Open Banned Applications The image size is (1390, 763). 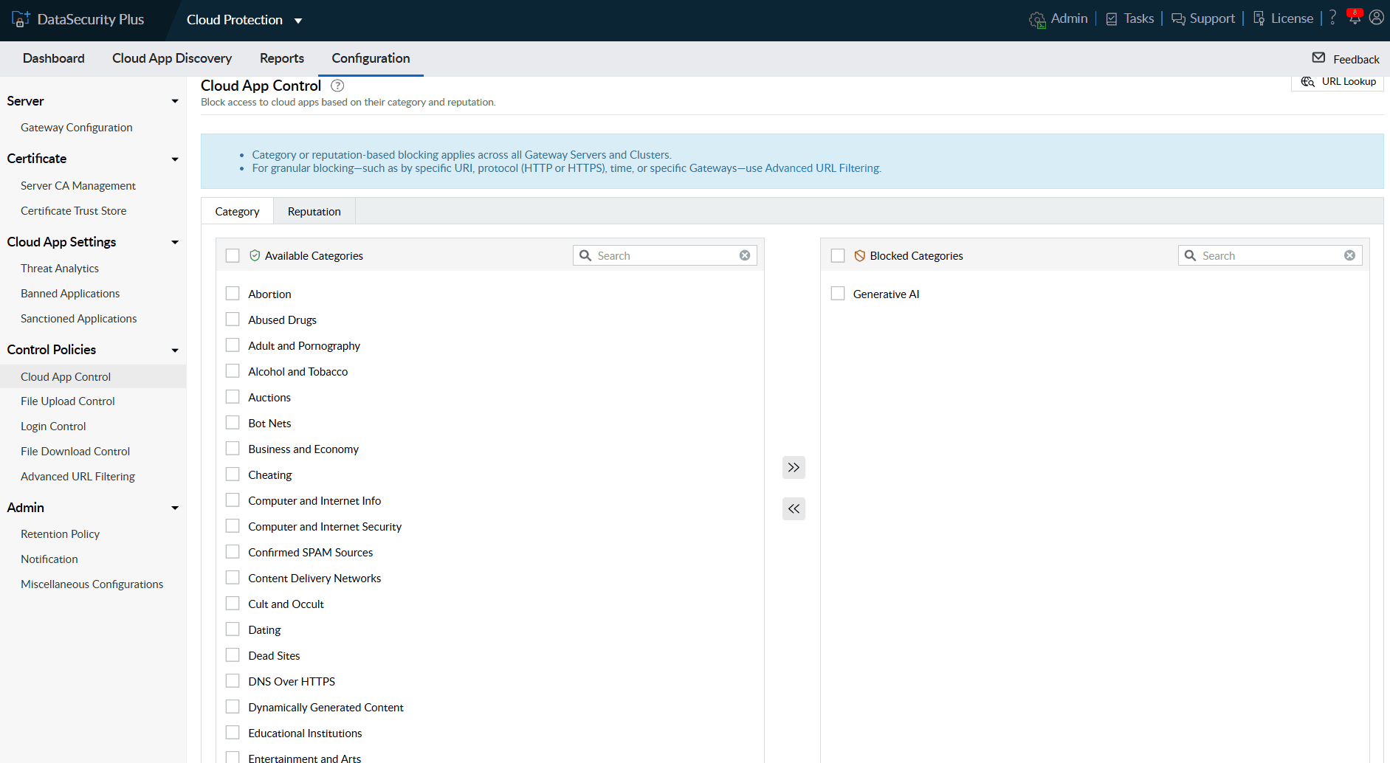coord(70,294)
